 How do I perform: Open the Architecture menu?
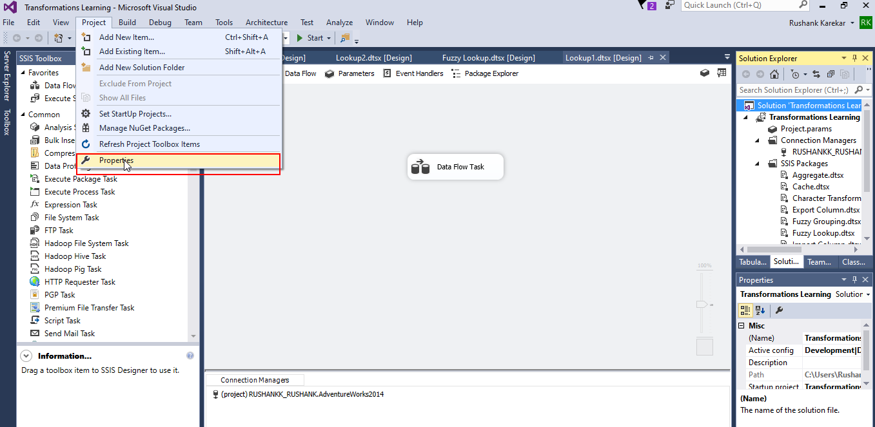[x=266, y=23]
